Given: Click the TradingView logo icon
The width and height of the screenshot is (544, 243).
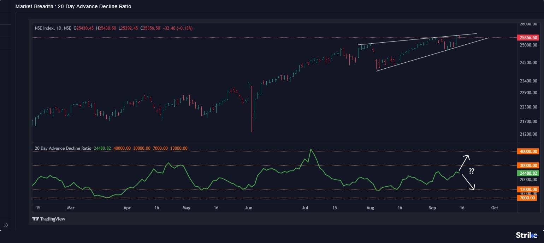Looking at the screenshot, I should coord(35,219).
